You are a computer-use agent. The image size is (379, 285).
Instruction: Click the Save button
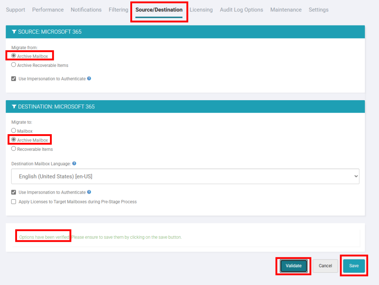pos(354,266)
